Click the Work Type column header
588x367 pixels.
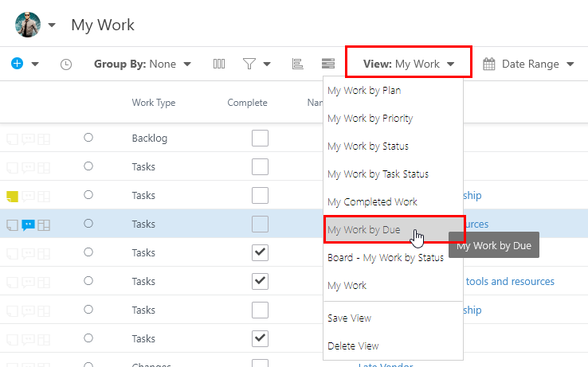click(154, 103)
